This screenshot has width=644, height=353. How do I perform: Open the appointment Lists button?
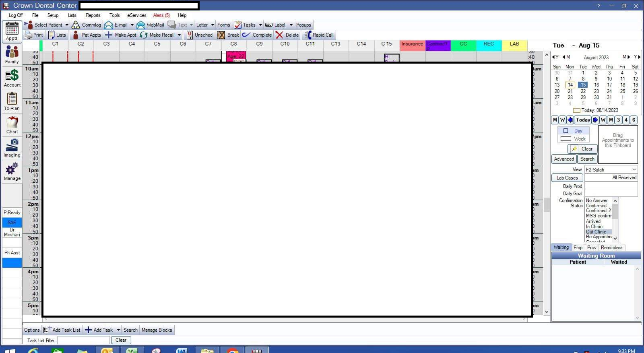[57, 35]
